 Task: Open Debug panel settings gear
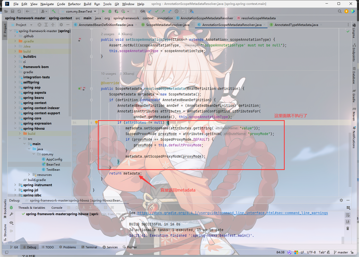point(341,200)
